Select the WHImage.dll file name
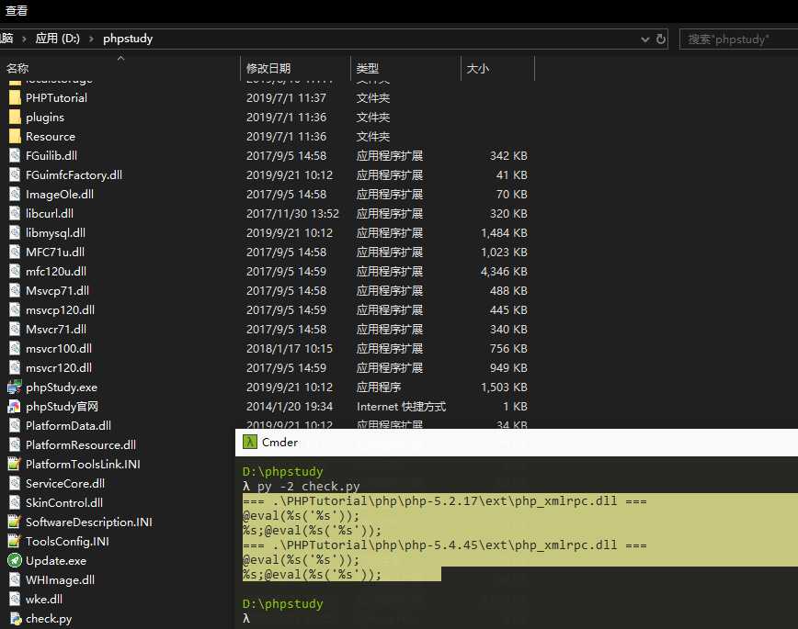The width and height of the screenshot is (798, 629). (x=60, y=580)
